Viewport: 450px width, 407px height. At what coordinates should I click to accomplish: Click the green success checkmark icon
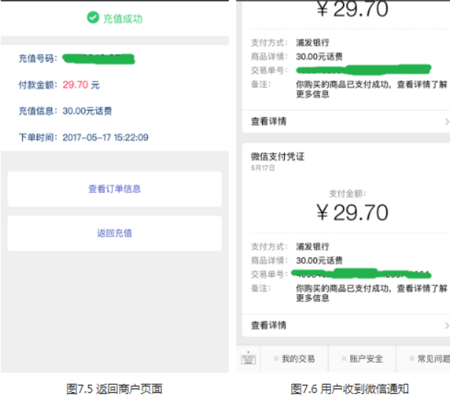(93, 17)
